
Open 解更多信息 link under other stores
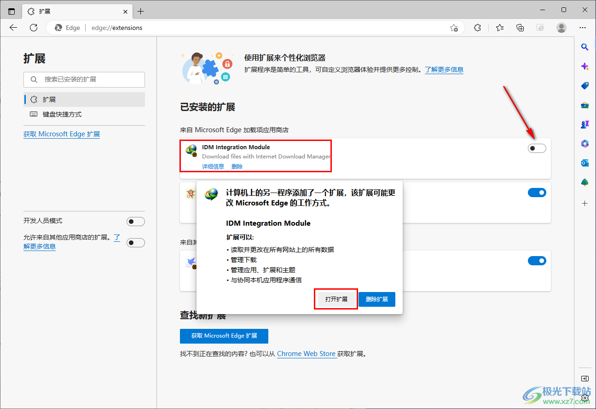point(40,246)
